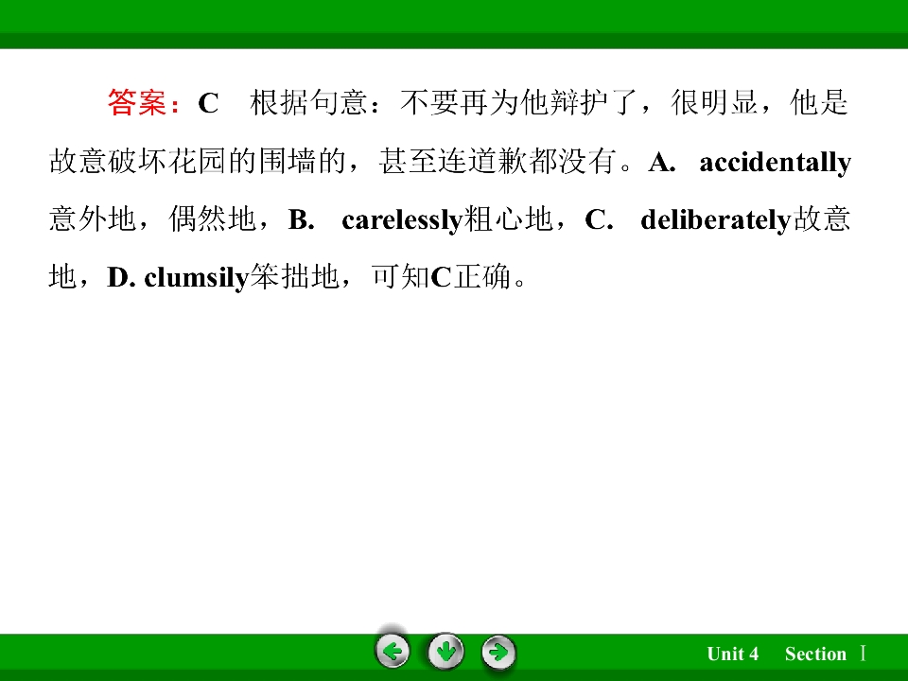Click the green right arrow next button
Screen dimensions: 908x681
point(498,653)
